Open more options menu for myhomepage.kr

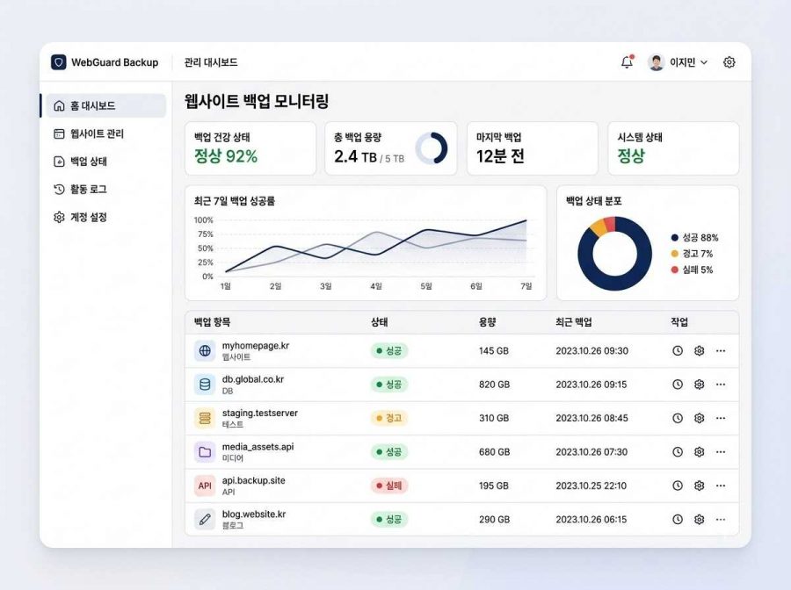pyautogui.click(x=721, y=350)
